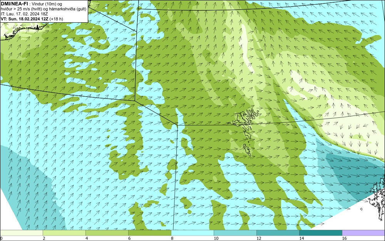Screen dimensions: 385x241
Task: Click the 'DMI/NEA-FI' title text
Action: tap(14, 3)
